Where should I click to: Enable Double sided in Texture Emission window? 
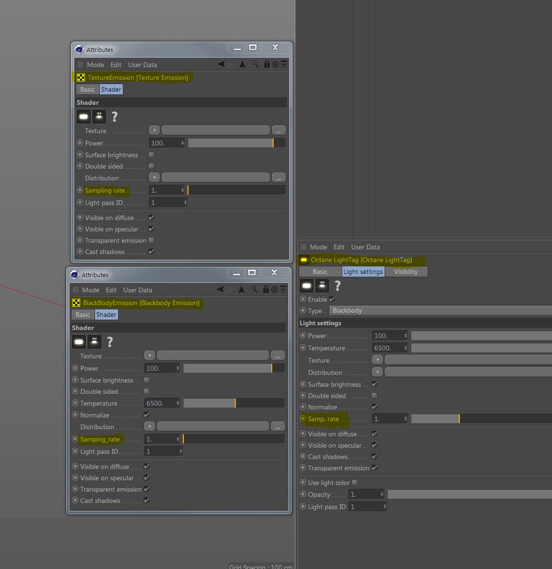[151, 166]
